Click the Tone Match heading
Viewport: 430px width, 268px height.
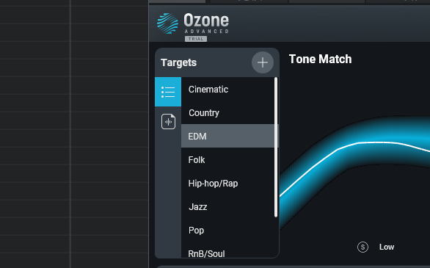[x=320, y=59]
